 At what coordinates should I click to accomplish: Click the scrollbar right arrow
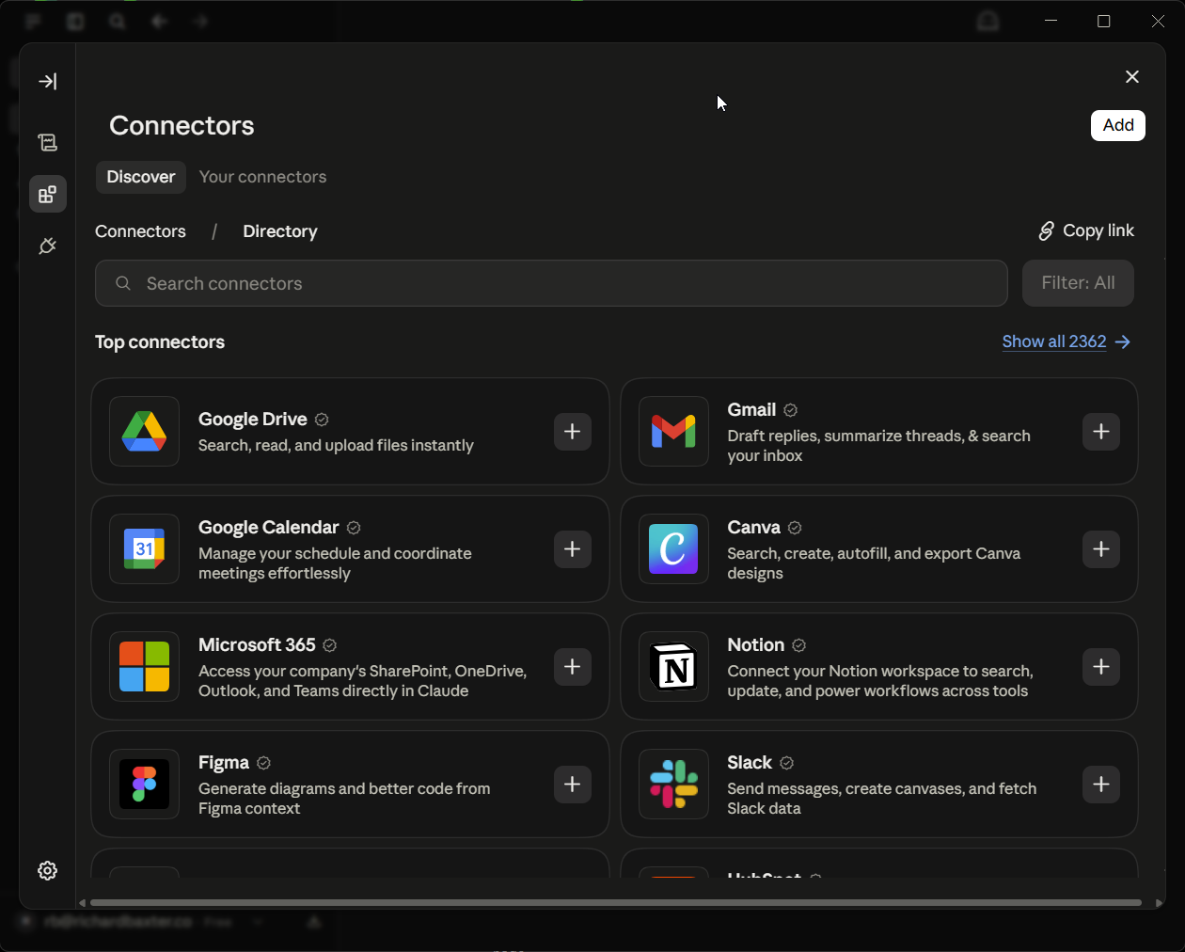click(x=1159, y=903)
